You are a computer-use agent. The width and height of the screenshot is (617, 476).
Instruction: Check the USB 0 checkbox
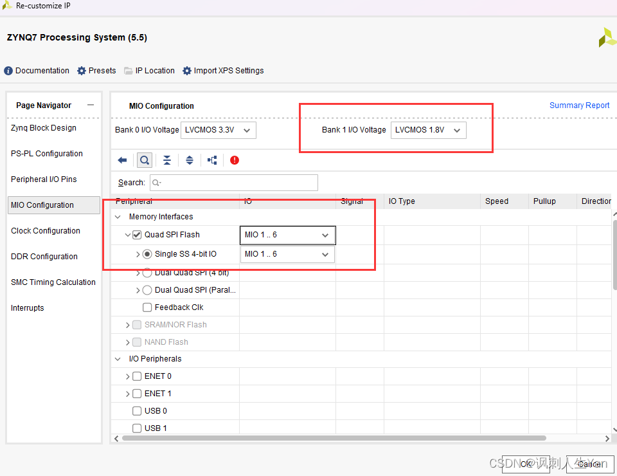[137, 411]
